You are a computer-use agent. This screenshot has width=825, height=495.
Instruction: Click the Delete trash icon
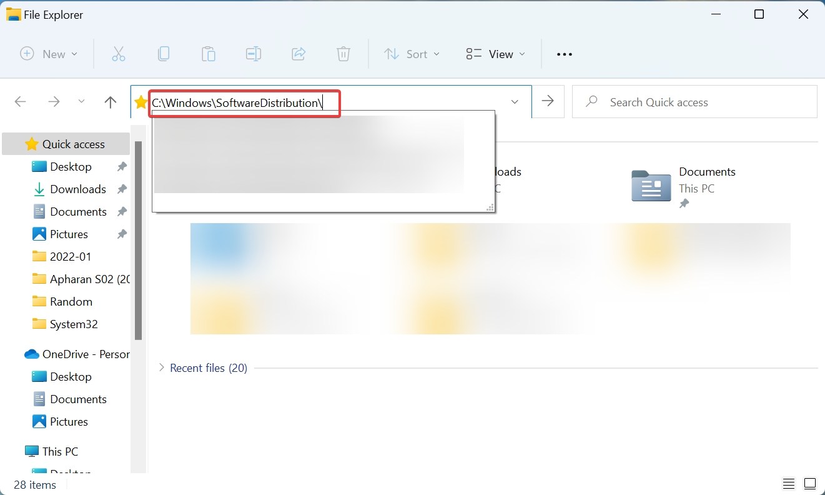coord(343,54)
